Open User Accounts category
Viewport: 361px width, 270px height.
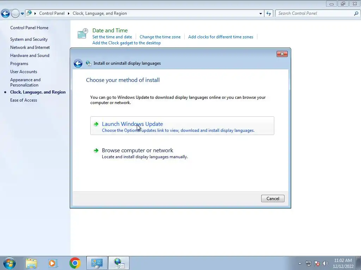coord(24,72)
